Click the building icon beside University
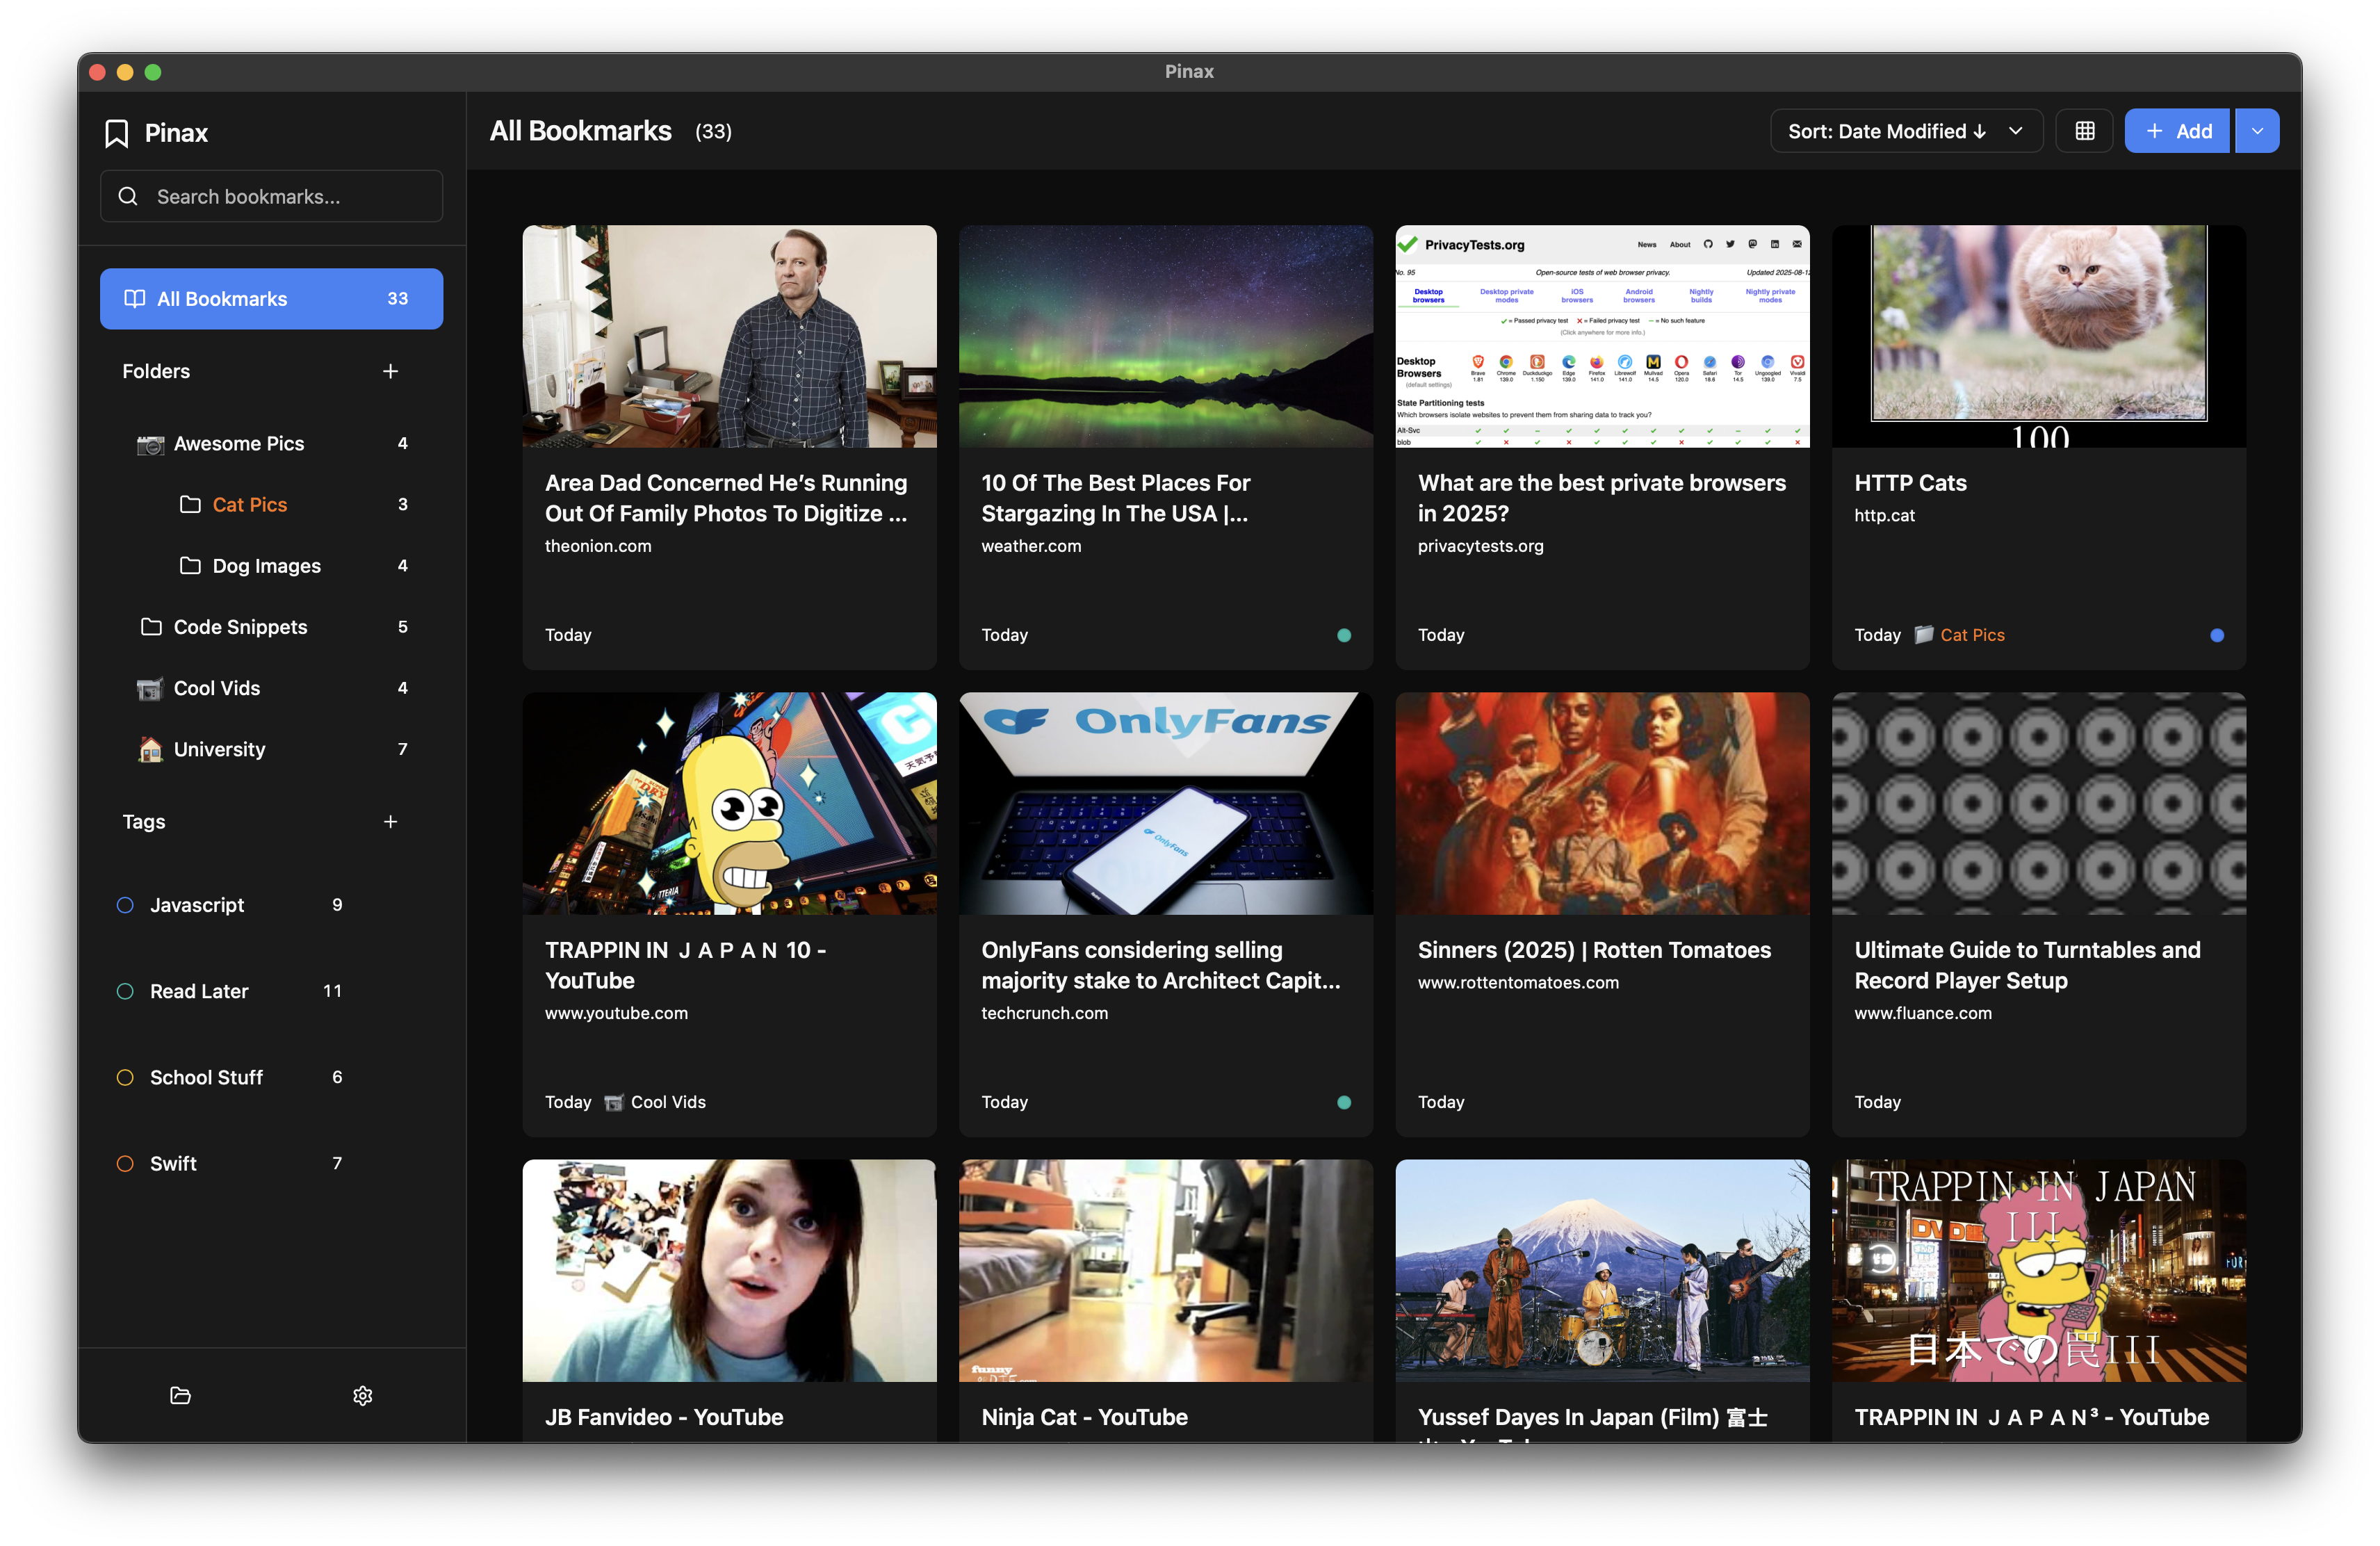This screenshot has width=2380, height=1546. coord(150,748)
